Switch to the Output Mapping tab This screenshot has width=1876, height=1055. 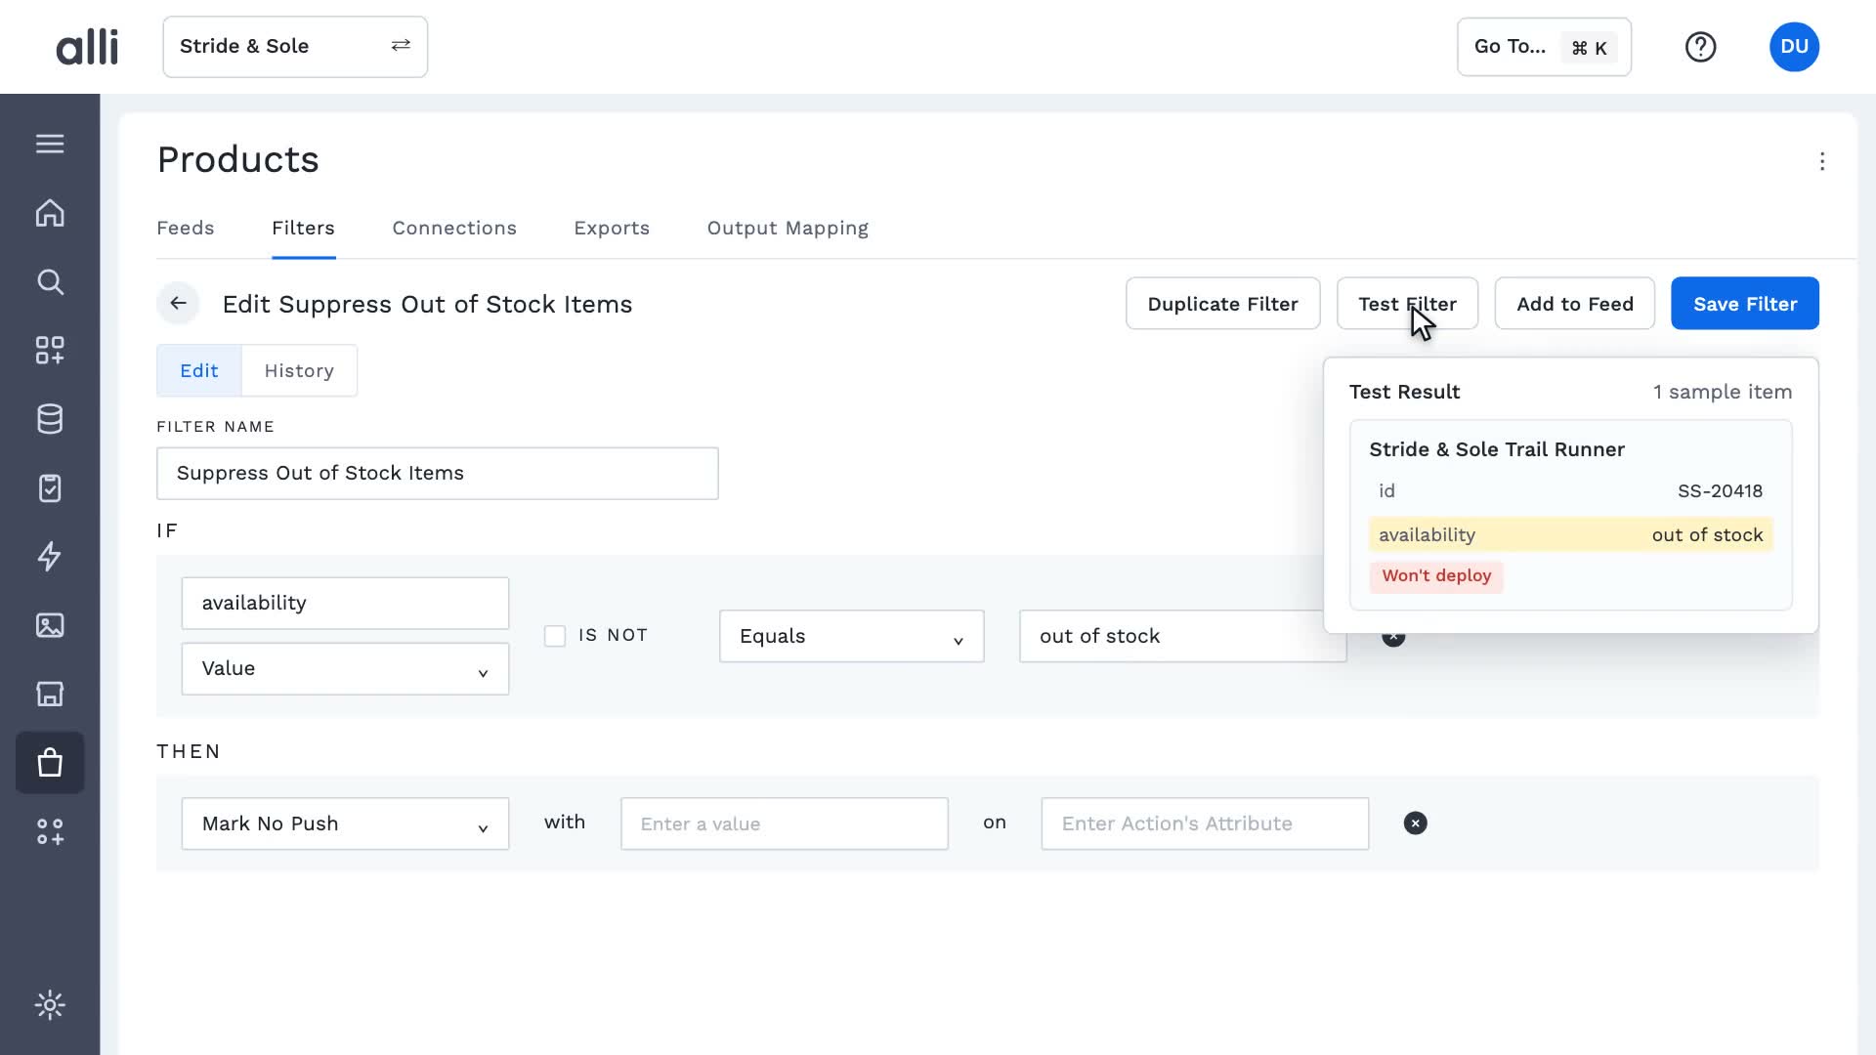point(788,228)
